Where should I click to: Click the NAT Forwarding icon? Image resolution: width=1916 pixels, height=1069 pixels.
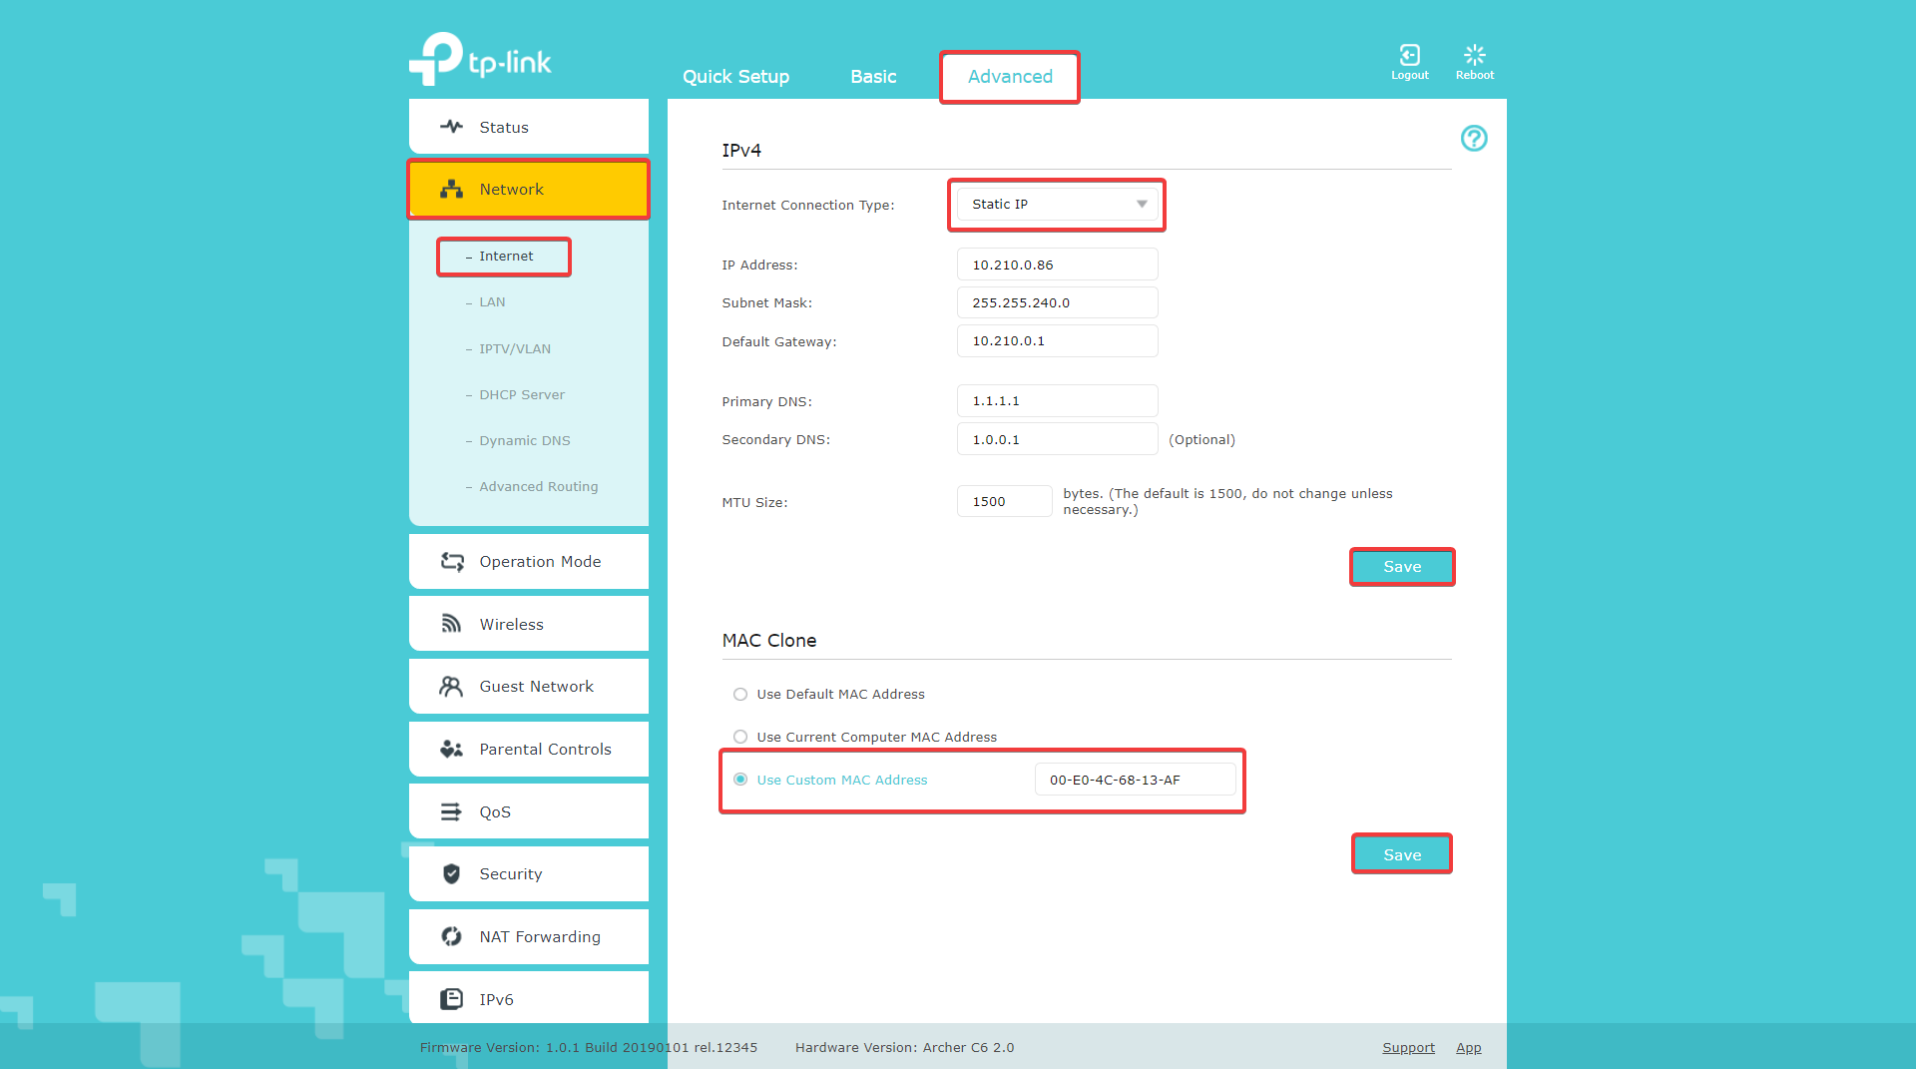(x=451, y=937)
